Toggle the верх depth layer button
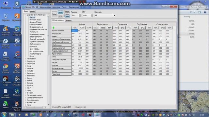This screenshot has height=117, width=209. [67, 12]
